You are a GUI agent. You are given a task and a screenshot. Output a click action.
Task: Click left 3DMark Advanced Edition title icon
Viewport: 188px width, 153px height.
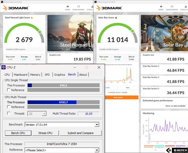[2, 2]
